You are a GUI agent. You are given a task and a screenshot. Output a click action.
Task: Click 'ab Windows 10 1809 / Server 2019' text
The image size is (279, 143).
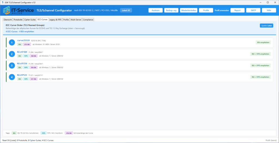tap(46, 45)
